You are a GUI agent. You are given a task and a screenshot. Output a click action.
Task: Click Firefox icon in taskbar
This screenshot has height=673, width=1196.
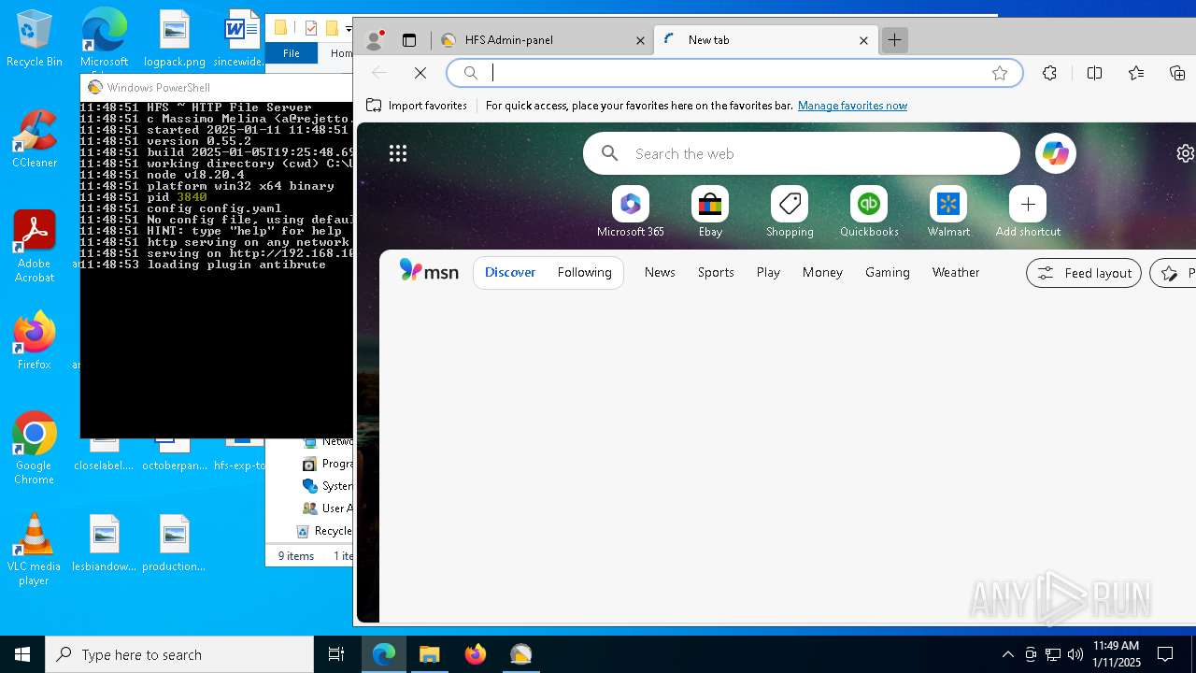click(x=476, y=654)
